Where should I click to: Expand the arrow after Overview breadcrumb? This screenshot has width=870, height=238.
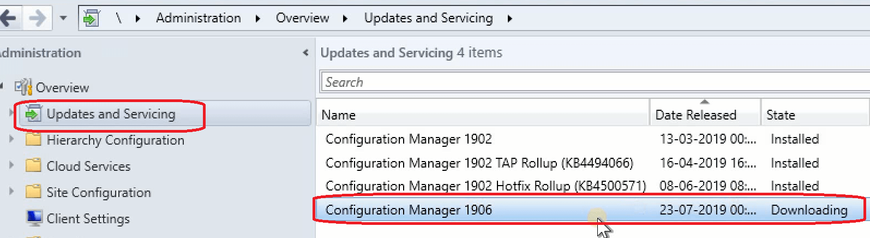(x=345, y=19)
